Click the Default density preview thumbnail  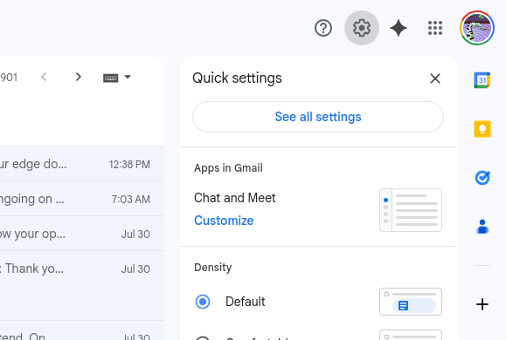[x=411, y=302]
